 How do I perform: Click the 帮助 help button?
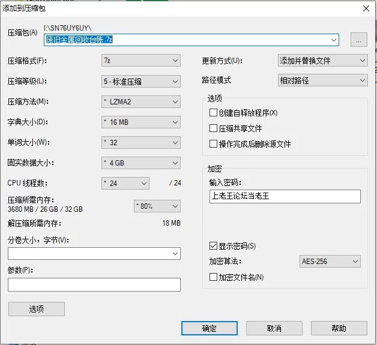pos(339,328)
